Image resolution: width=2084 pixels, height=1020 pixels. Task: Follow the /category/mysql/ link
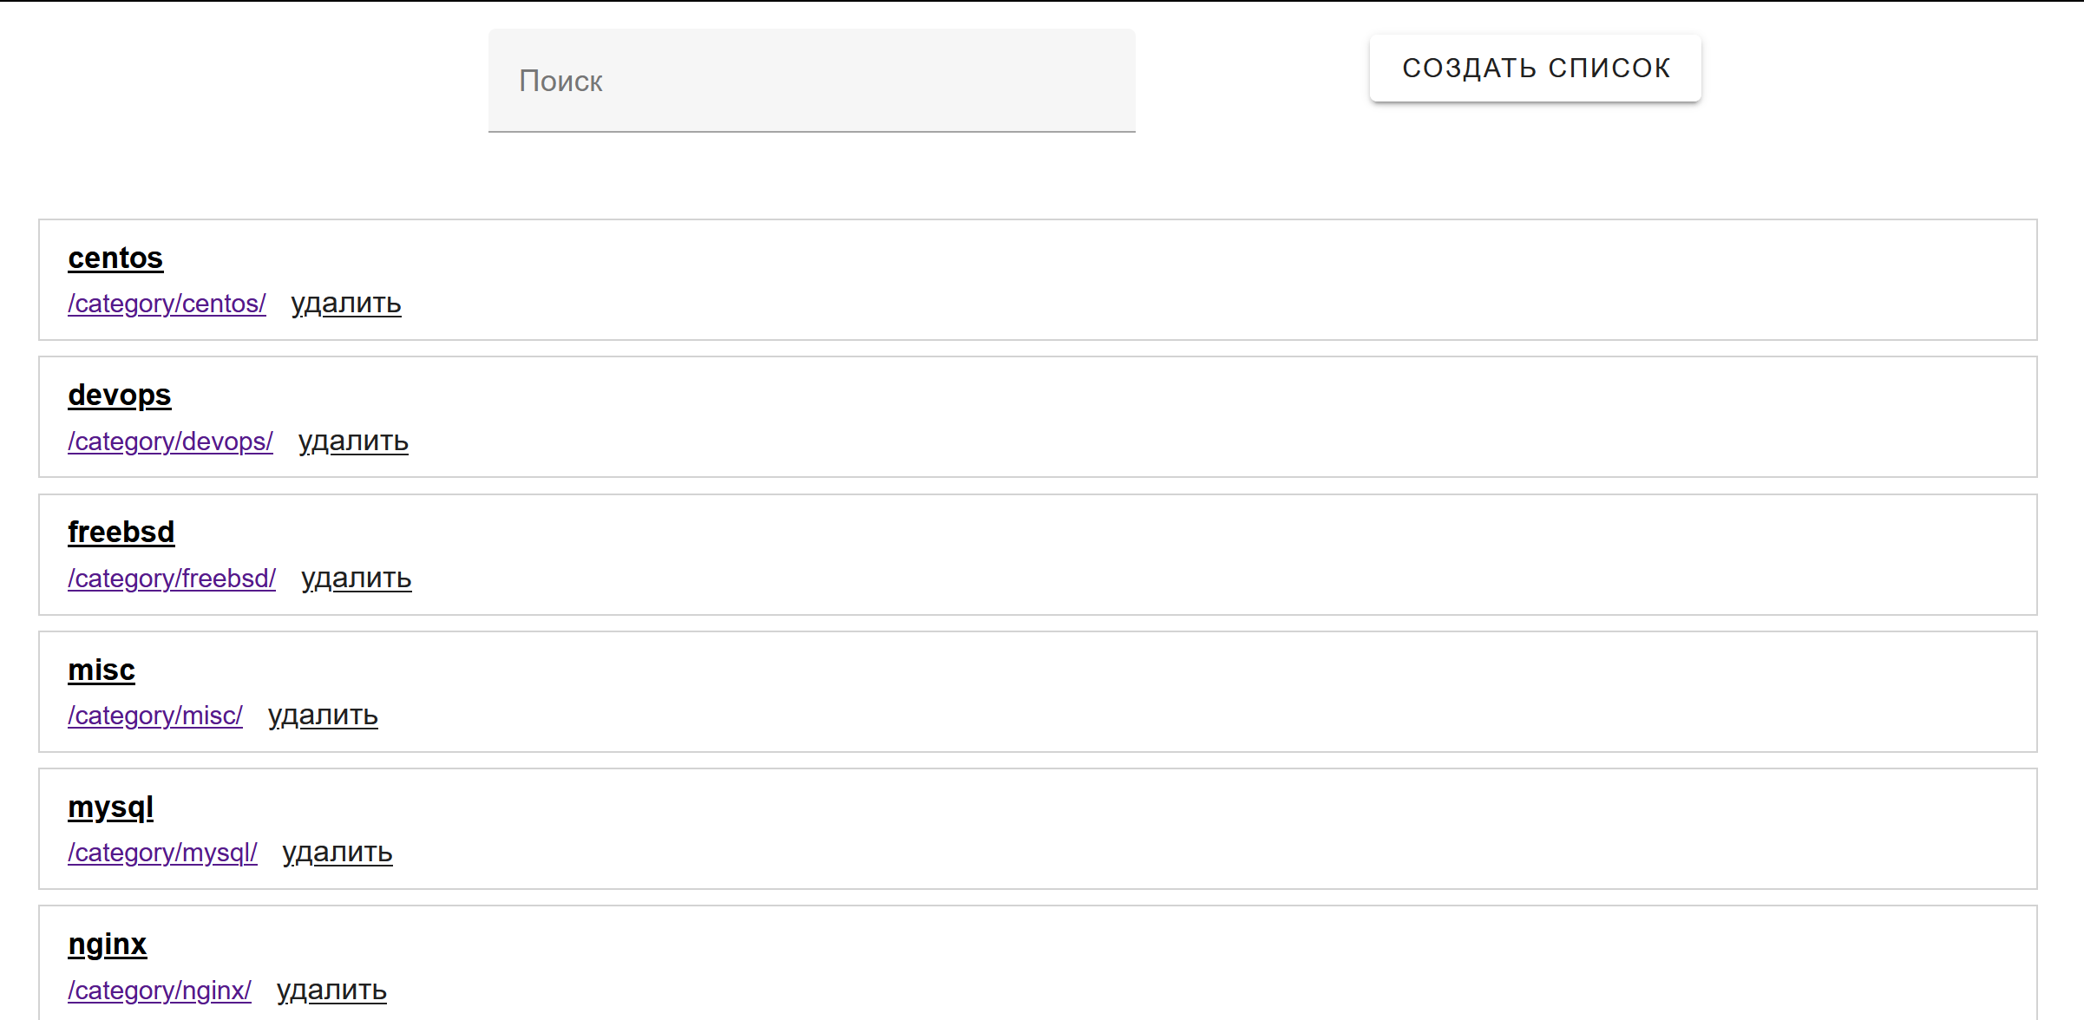point(162,853)
